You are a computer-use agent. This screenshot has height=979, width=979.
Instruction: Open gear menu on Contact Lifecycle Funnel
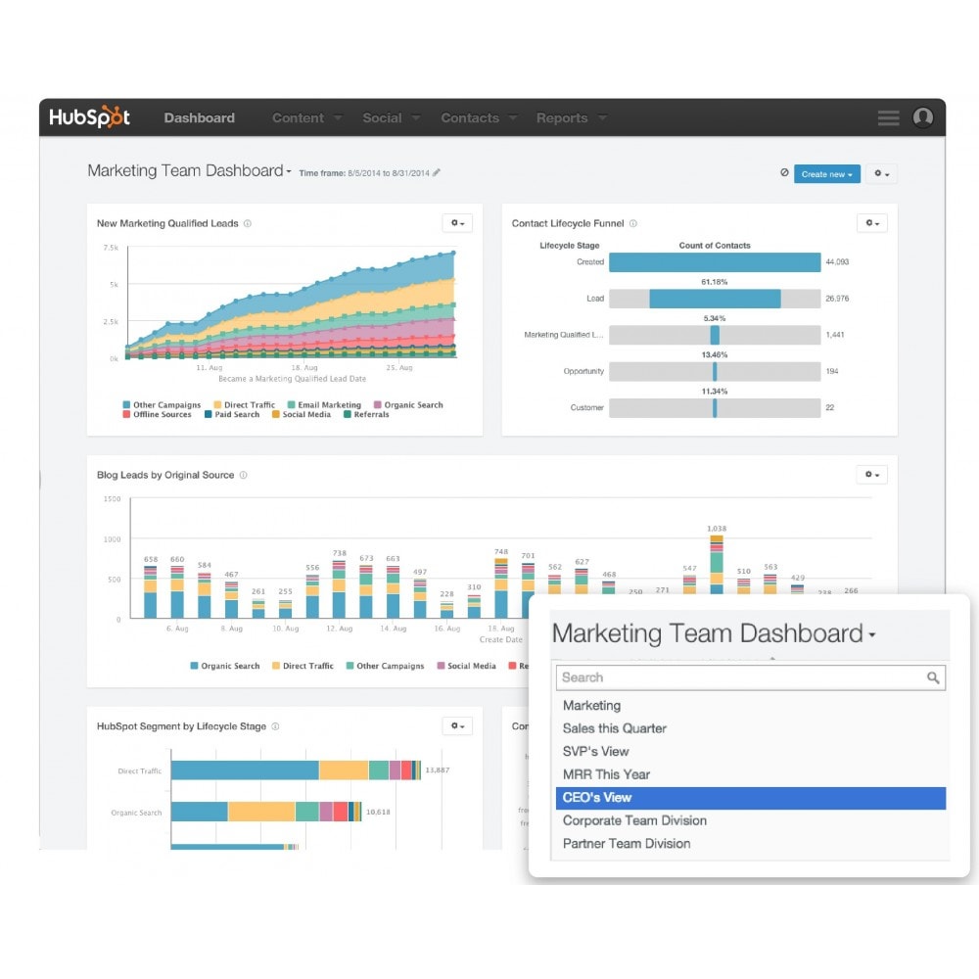(871, 223)
